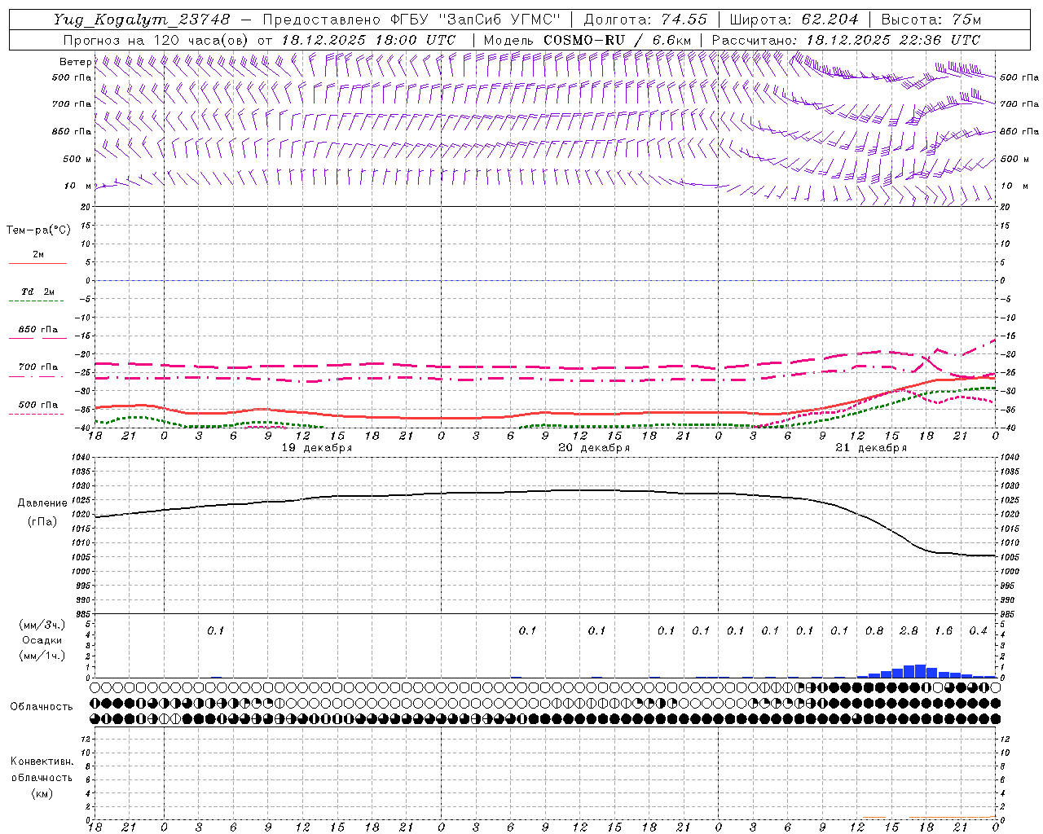Select the text Предоставлено ФГБУ "ЗапСиб УГМС"
The width and height of the screenshot is (1043, 834).
coord(411,19)
